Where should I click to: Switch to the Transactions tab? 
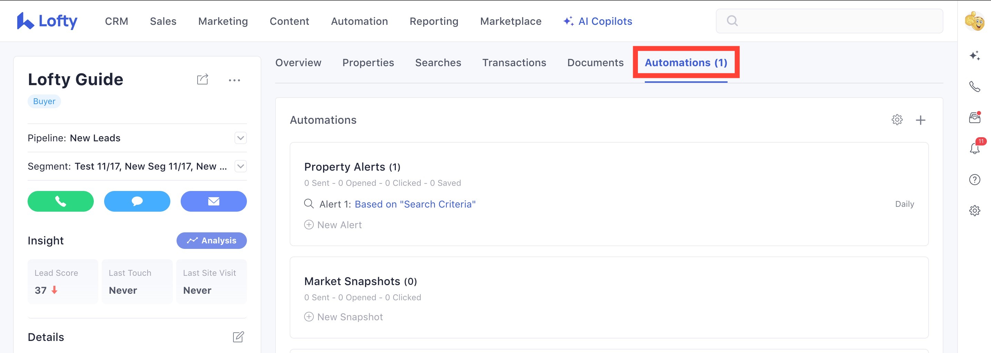click(x=514, y=63)
